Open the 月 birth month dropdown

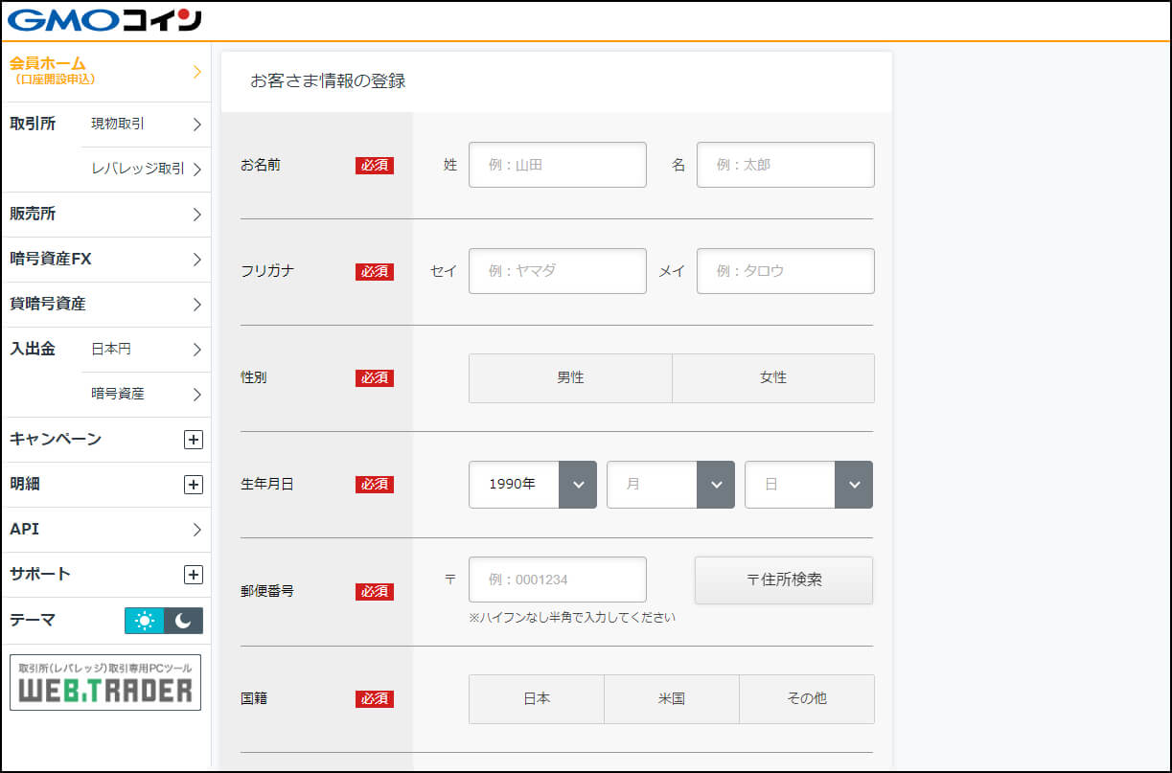tap(671, 485)
